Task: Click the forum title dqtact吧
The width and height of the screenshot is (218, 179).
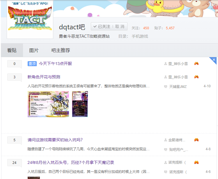Action: [72, 27]
